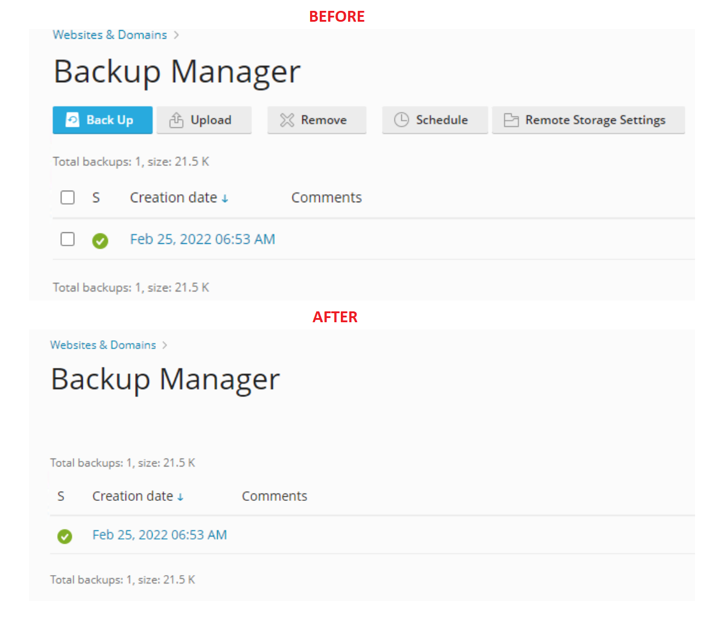Open the Feb 25, 2022 06:53 AM backup in AFTER view
This screenshot has width=724, height=630.
click(x=159, y=535)
